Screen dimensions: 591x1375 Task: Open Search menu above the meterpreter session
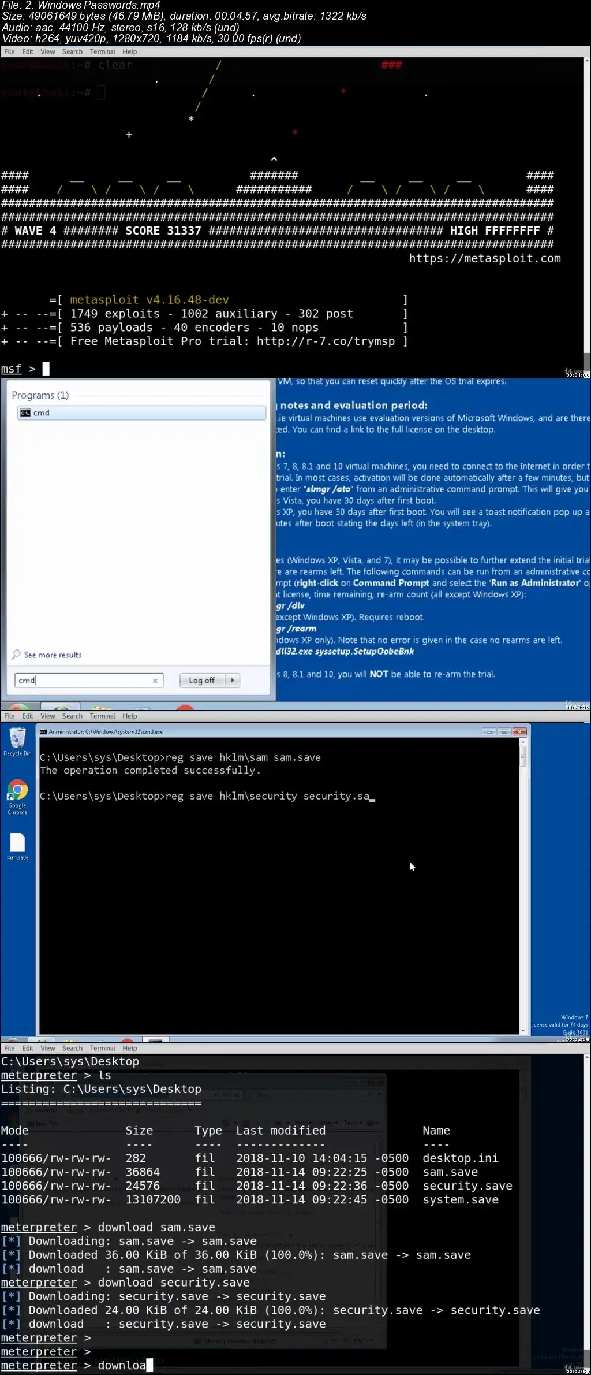pos(72,1048)
